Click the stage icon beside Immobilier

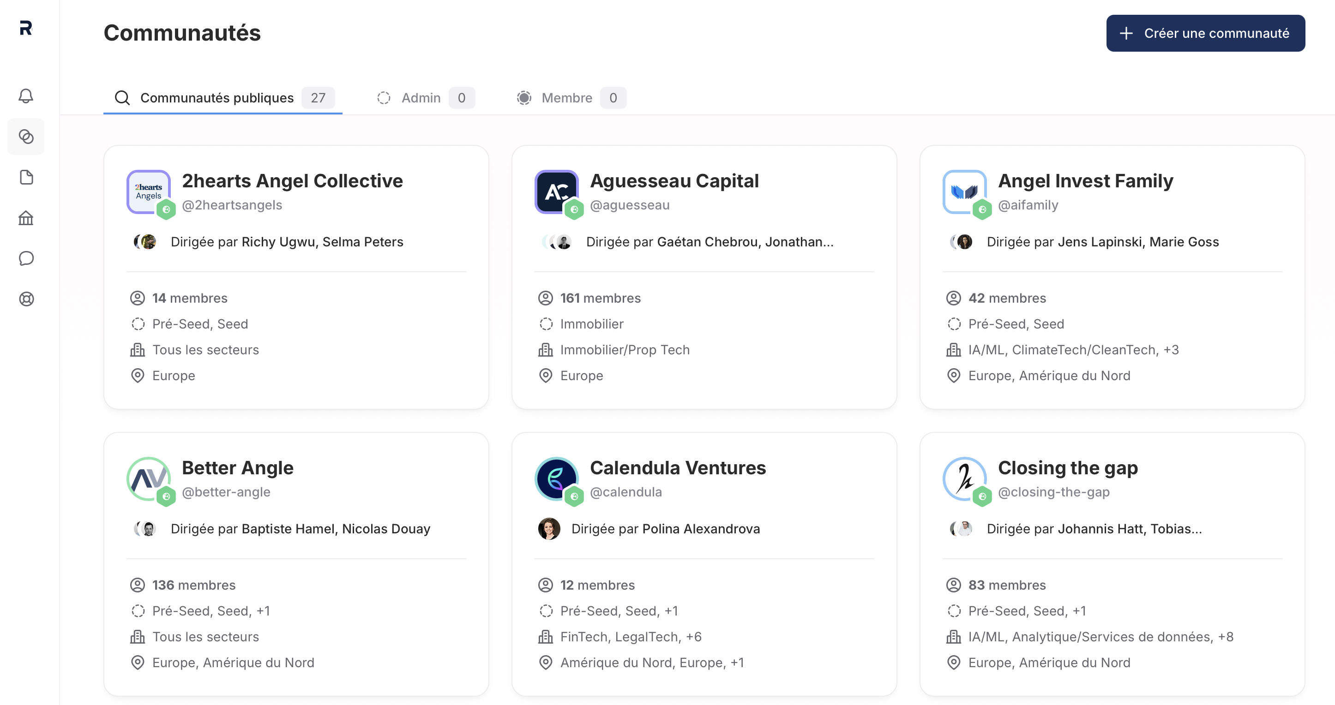(x=546, y=324)
